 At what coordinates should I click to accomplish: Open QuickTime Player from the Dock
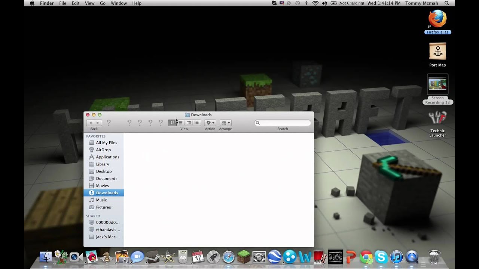[412, 257]
